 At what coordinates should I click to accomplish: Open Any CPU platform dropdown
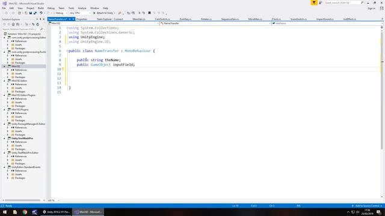(80, 13)
